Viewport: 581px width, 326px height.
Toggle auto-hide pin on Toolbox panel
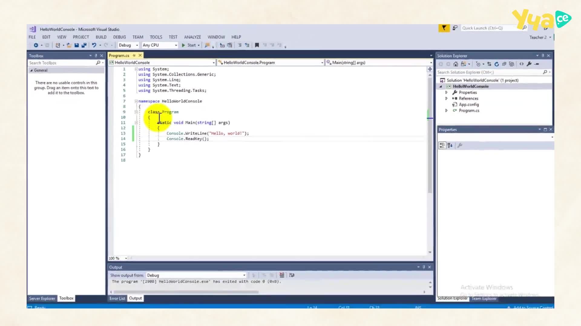tap(96, 56)
